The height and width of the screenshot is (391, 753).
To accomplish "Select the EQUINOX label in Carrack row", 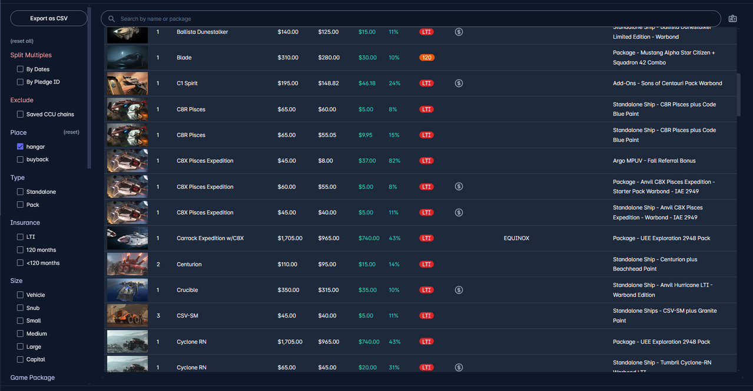I will click(516, 238).
